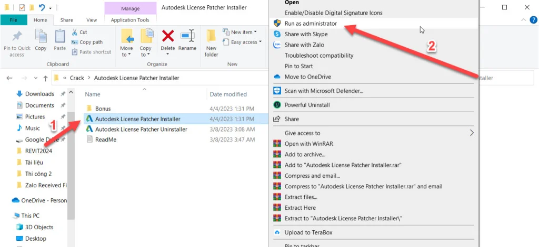Open Music in the navigation pane
Viewport: 539px width, 247px height.
click(32, 128)
